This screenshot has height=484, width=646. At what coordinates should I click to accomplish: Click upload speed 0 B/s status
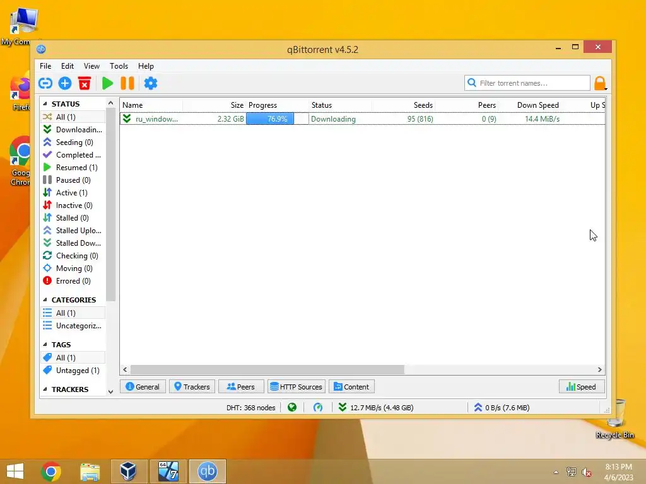coord(502,408)
